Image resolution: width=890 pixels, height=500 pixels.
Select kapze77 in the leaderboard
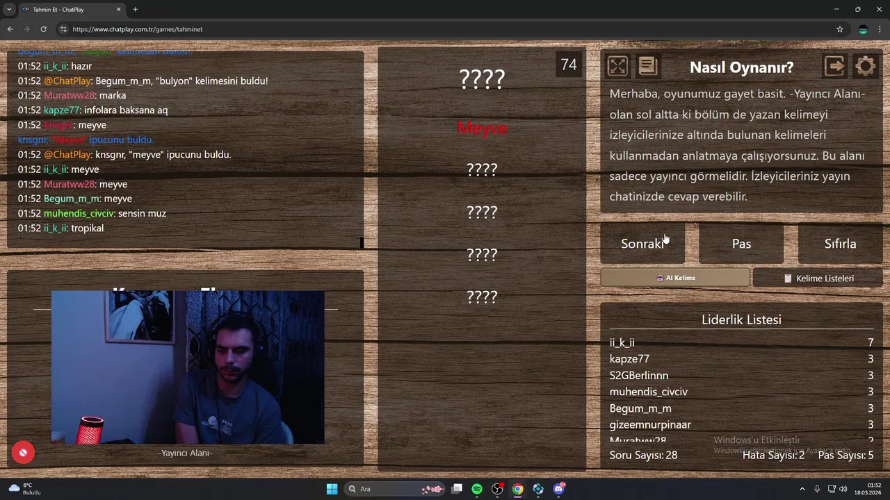coord(741,359)
